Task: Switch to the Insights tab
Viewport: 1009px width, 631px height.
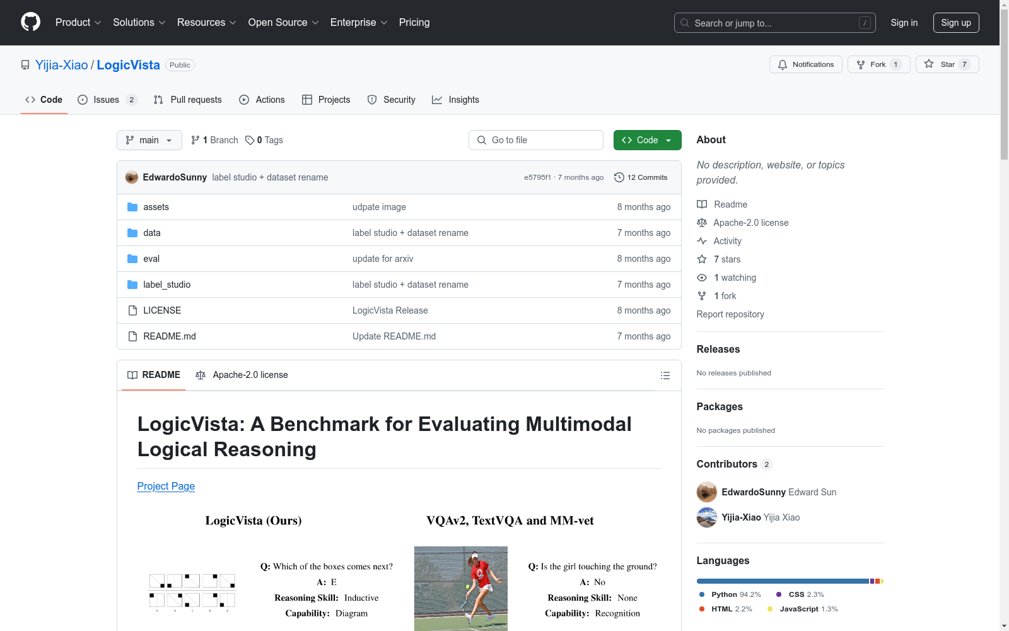Action: 455,100
